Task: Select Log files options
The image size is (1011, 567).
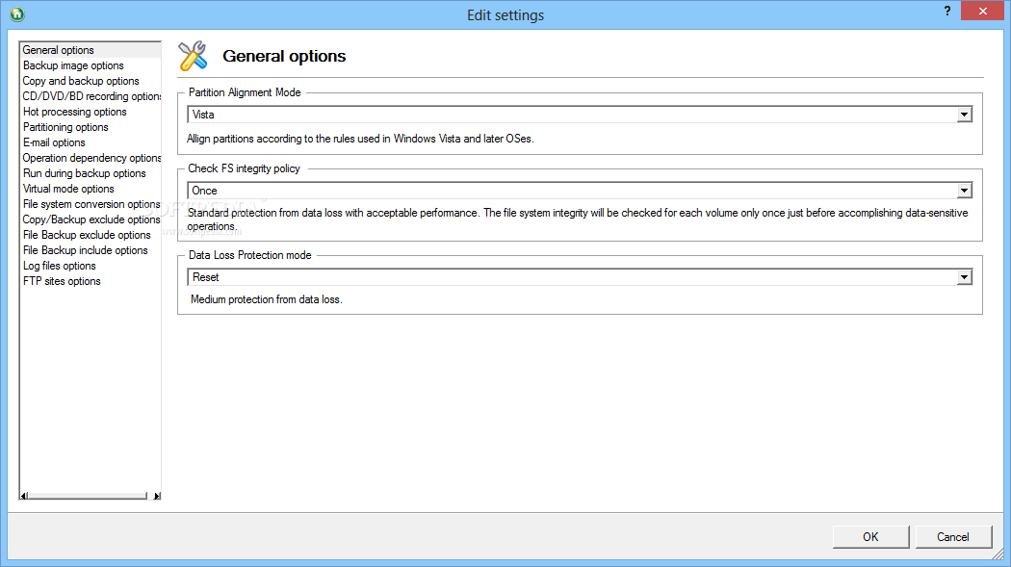Action: [x=60, y=266]
